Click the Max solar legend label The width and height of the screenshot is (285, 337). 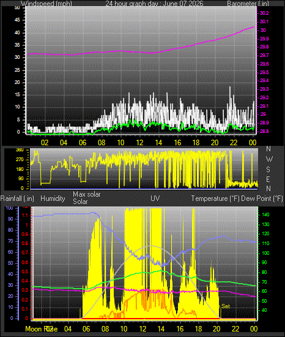[87, 194]
